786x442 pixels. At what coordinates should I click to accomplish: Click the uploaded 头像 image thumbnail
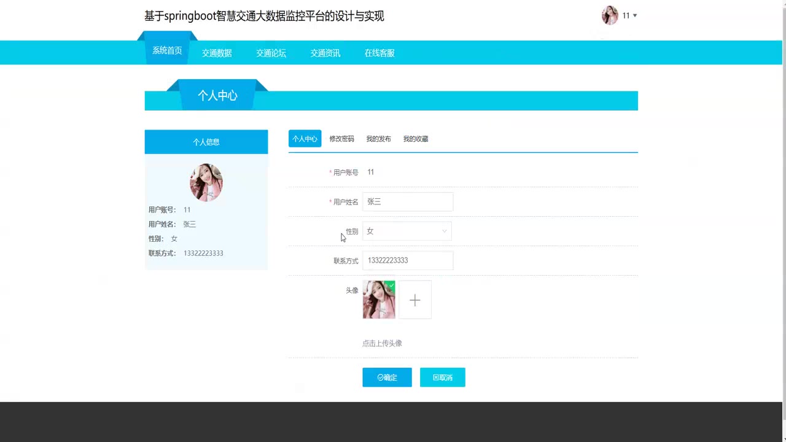click(378, 300)
